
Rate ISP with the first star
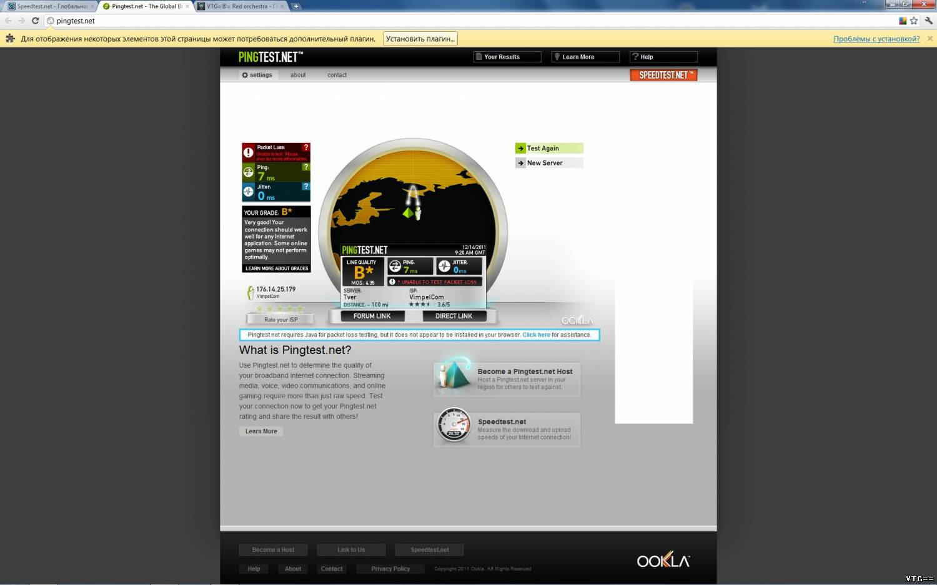260,308
